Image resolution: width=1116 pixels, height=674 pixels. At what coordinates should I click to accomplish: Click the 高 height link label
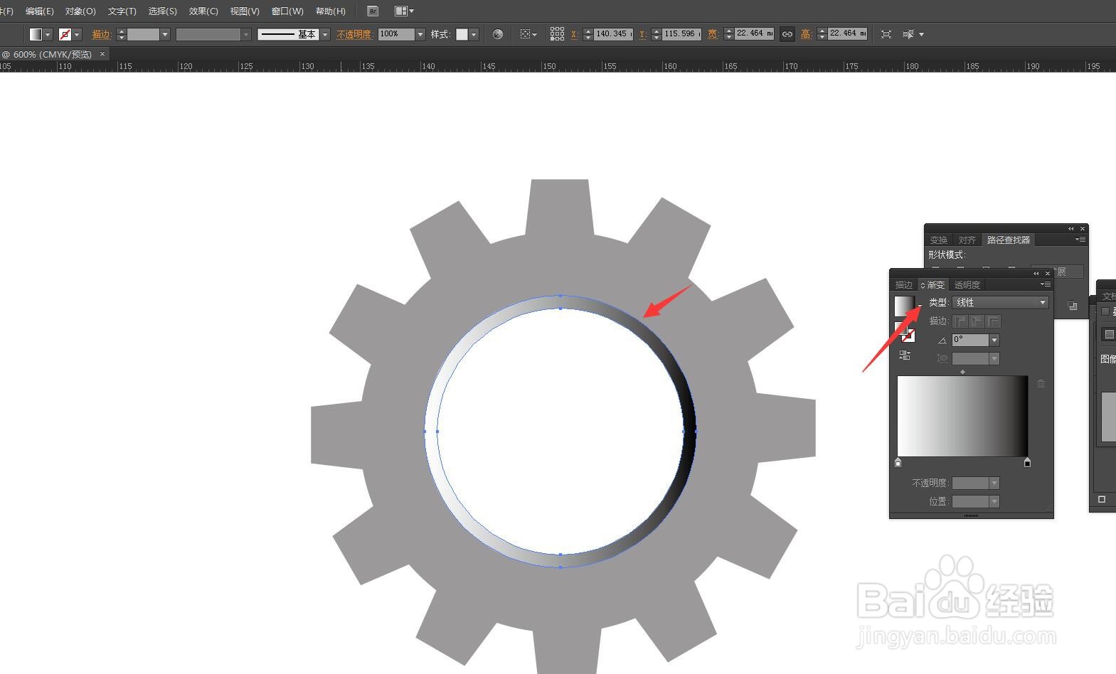806,34
